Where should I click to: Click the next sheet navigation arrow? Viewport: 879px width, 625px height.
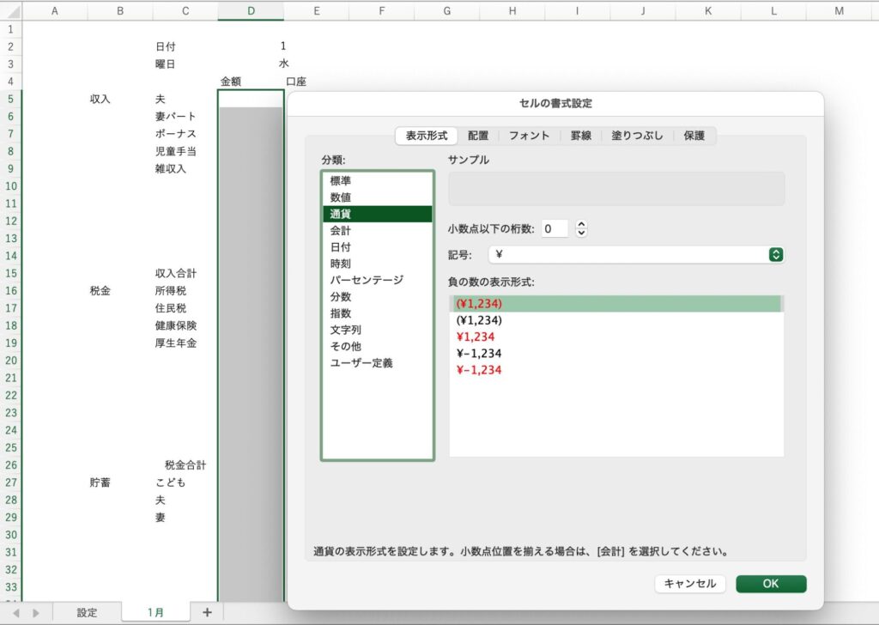point(35,612)
